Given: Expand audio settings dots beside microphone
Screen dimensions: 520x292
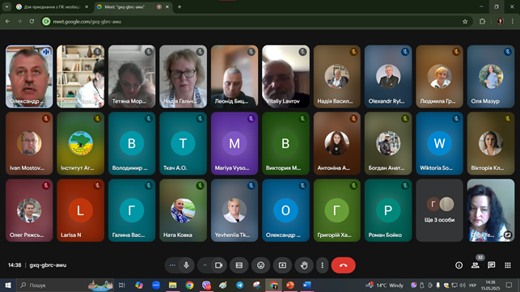Looking at the screenshot, I should tap(172, 265).
